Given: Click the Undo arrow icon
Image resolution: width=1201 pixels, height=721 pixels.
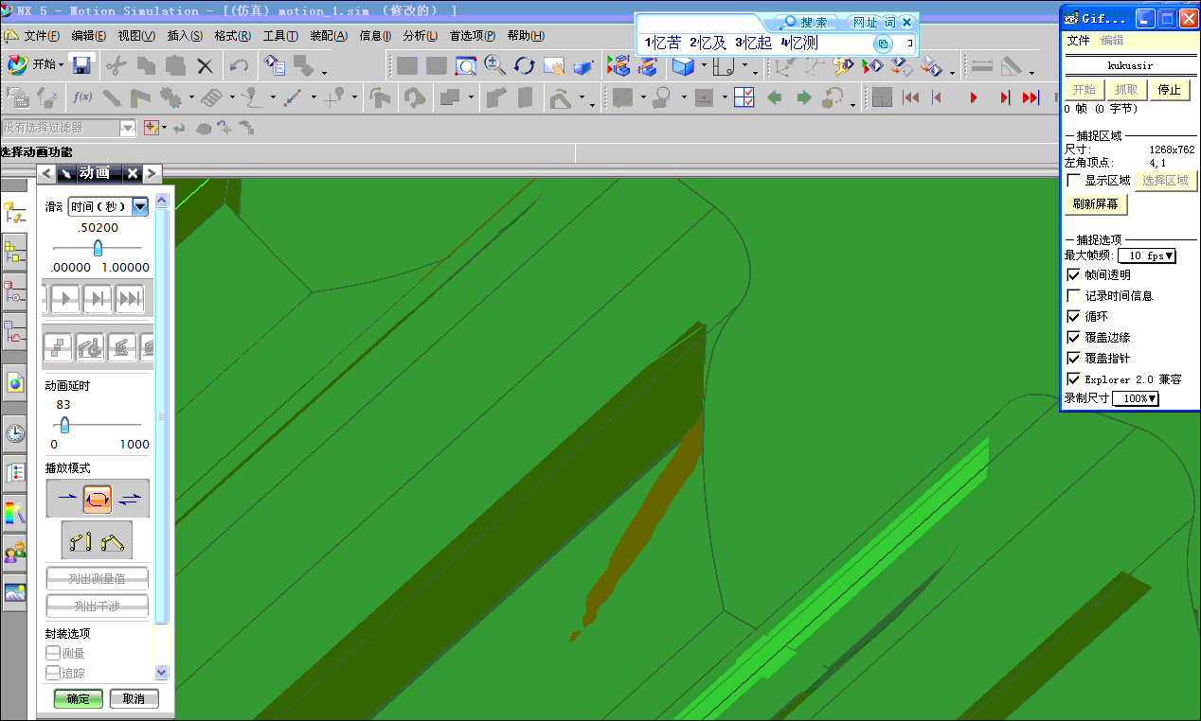Looking at the screenshot, I should [x=239, y=65].
